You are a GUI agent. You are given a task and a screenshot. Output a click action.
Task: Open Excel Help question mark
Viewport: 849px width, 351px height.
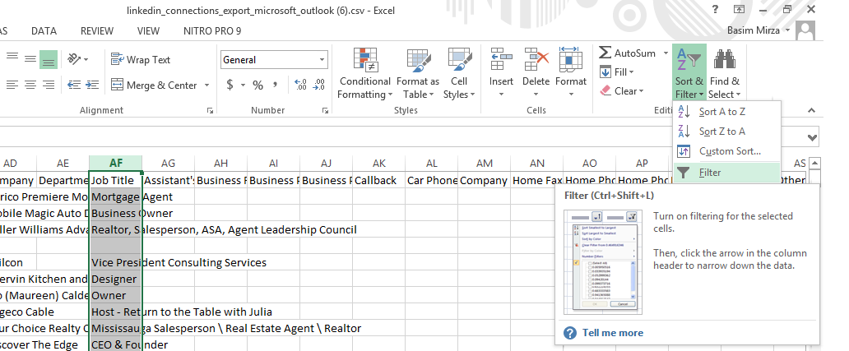(715, 9)
